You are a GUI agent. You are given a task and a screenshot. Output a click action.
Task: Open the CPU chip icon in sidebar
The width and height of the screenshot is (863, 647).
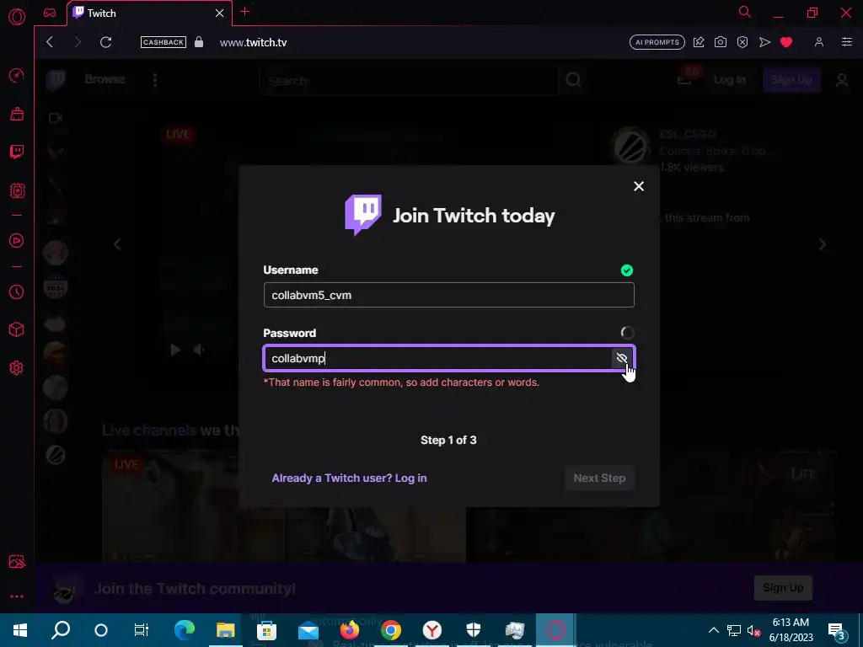[x=17, y=190]
